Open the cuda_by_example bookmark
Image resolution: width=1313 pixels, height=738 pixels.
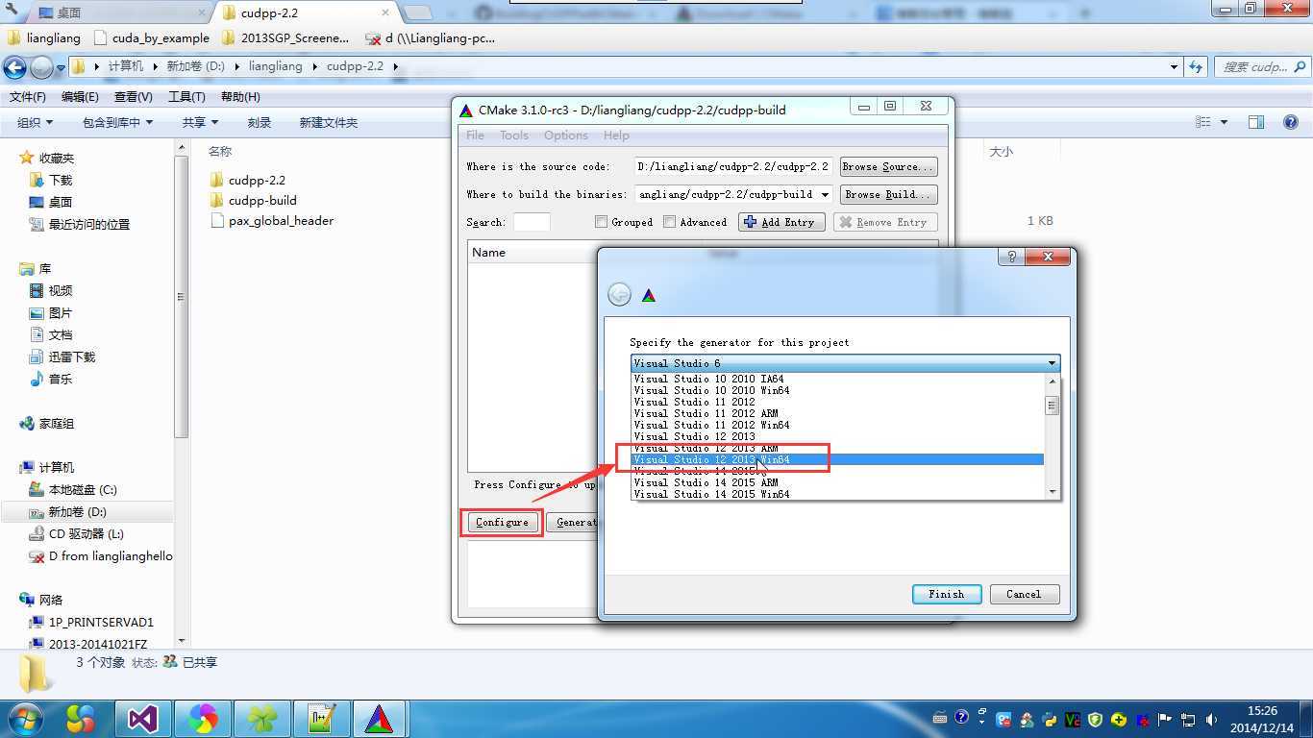pos(152,38)
